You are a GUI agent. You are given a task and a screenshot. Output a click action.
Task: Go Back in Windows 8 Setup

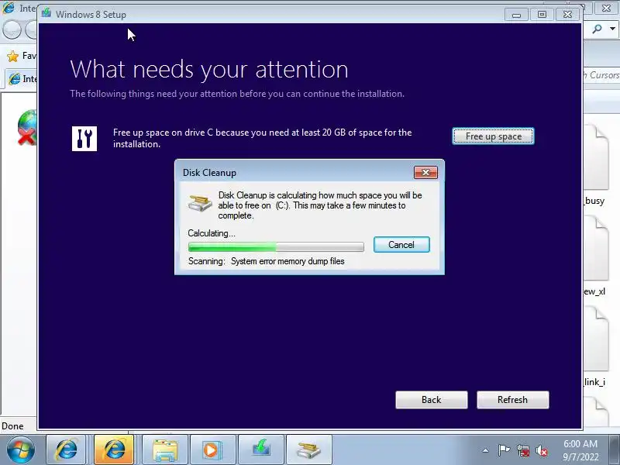432,400
